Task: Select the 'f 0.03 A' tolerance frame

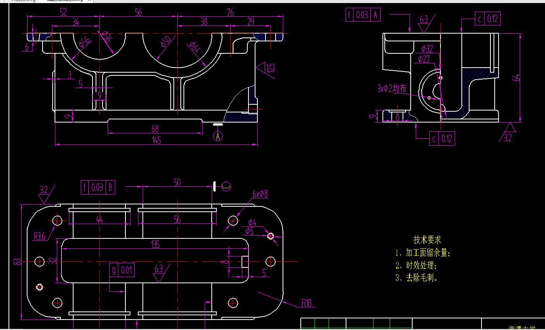Action: (x=363, y=15)
